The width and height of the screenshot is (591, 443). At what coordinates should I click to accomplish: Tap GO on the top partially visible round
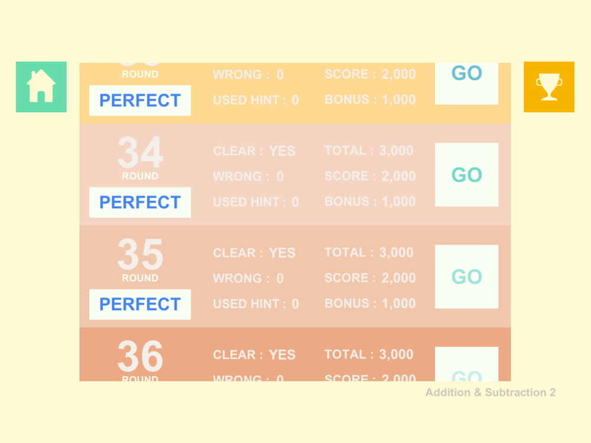pyautogui.click(x=467, y=83)
